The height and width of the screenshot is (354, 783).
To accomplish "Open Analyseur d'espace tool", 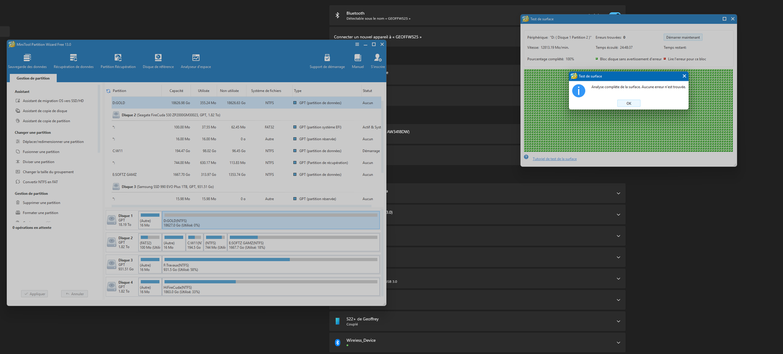I will point(196,61).
